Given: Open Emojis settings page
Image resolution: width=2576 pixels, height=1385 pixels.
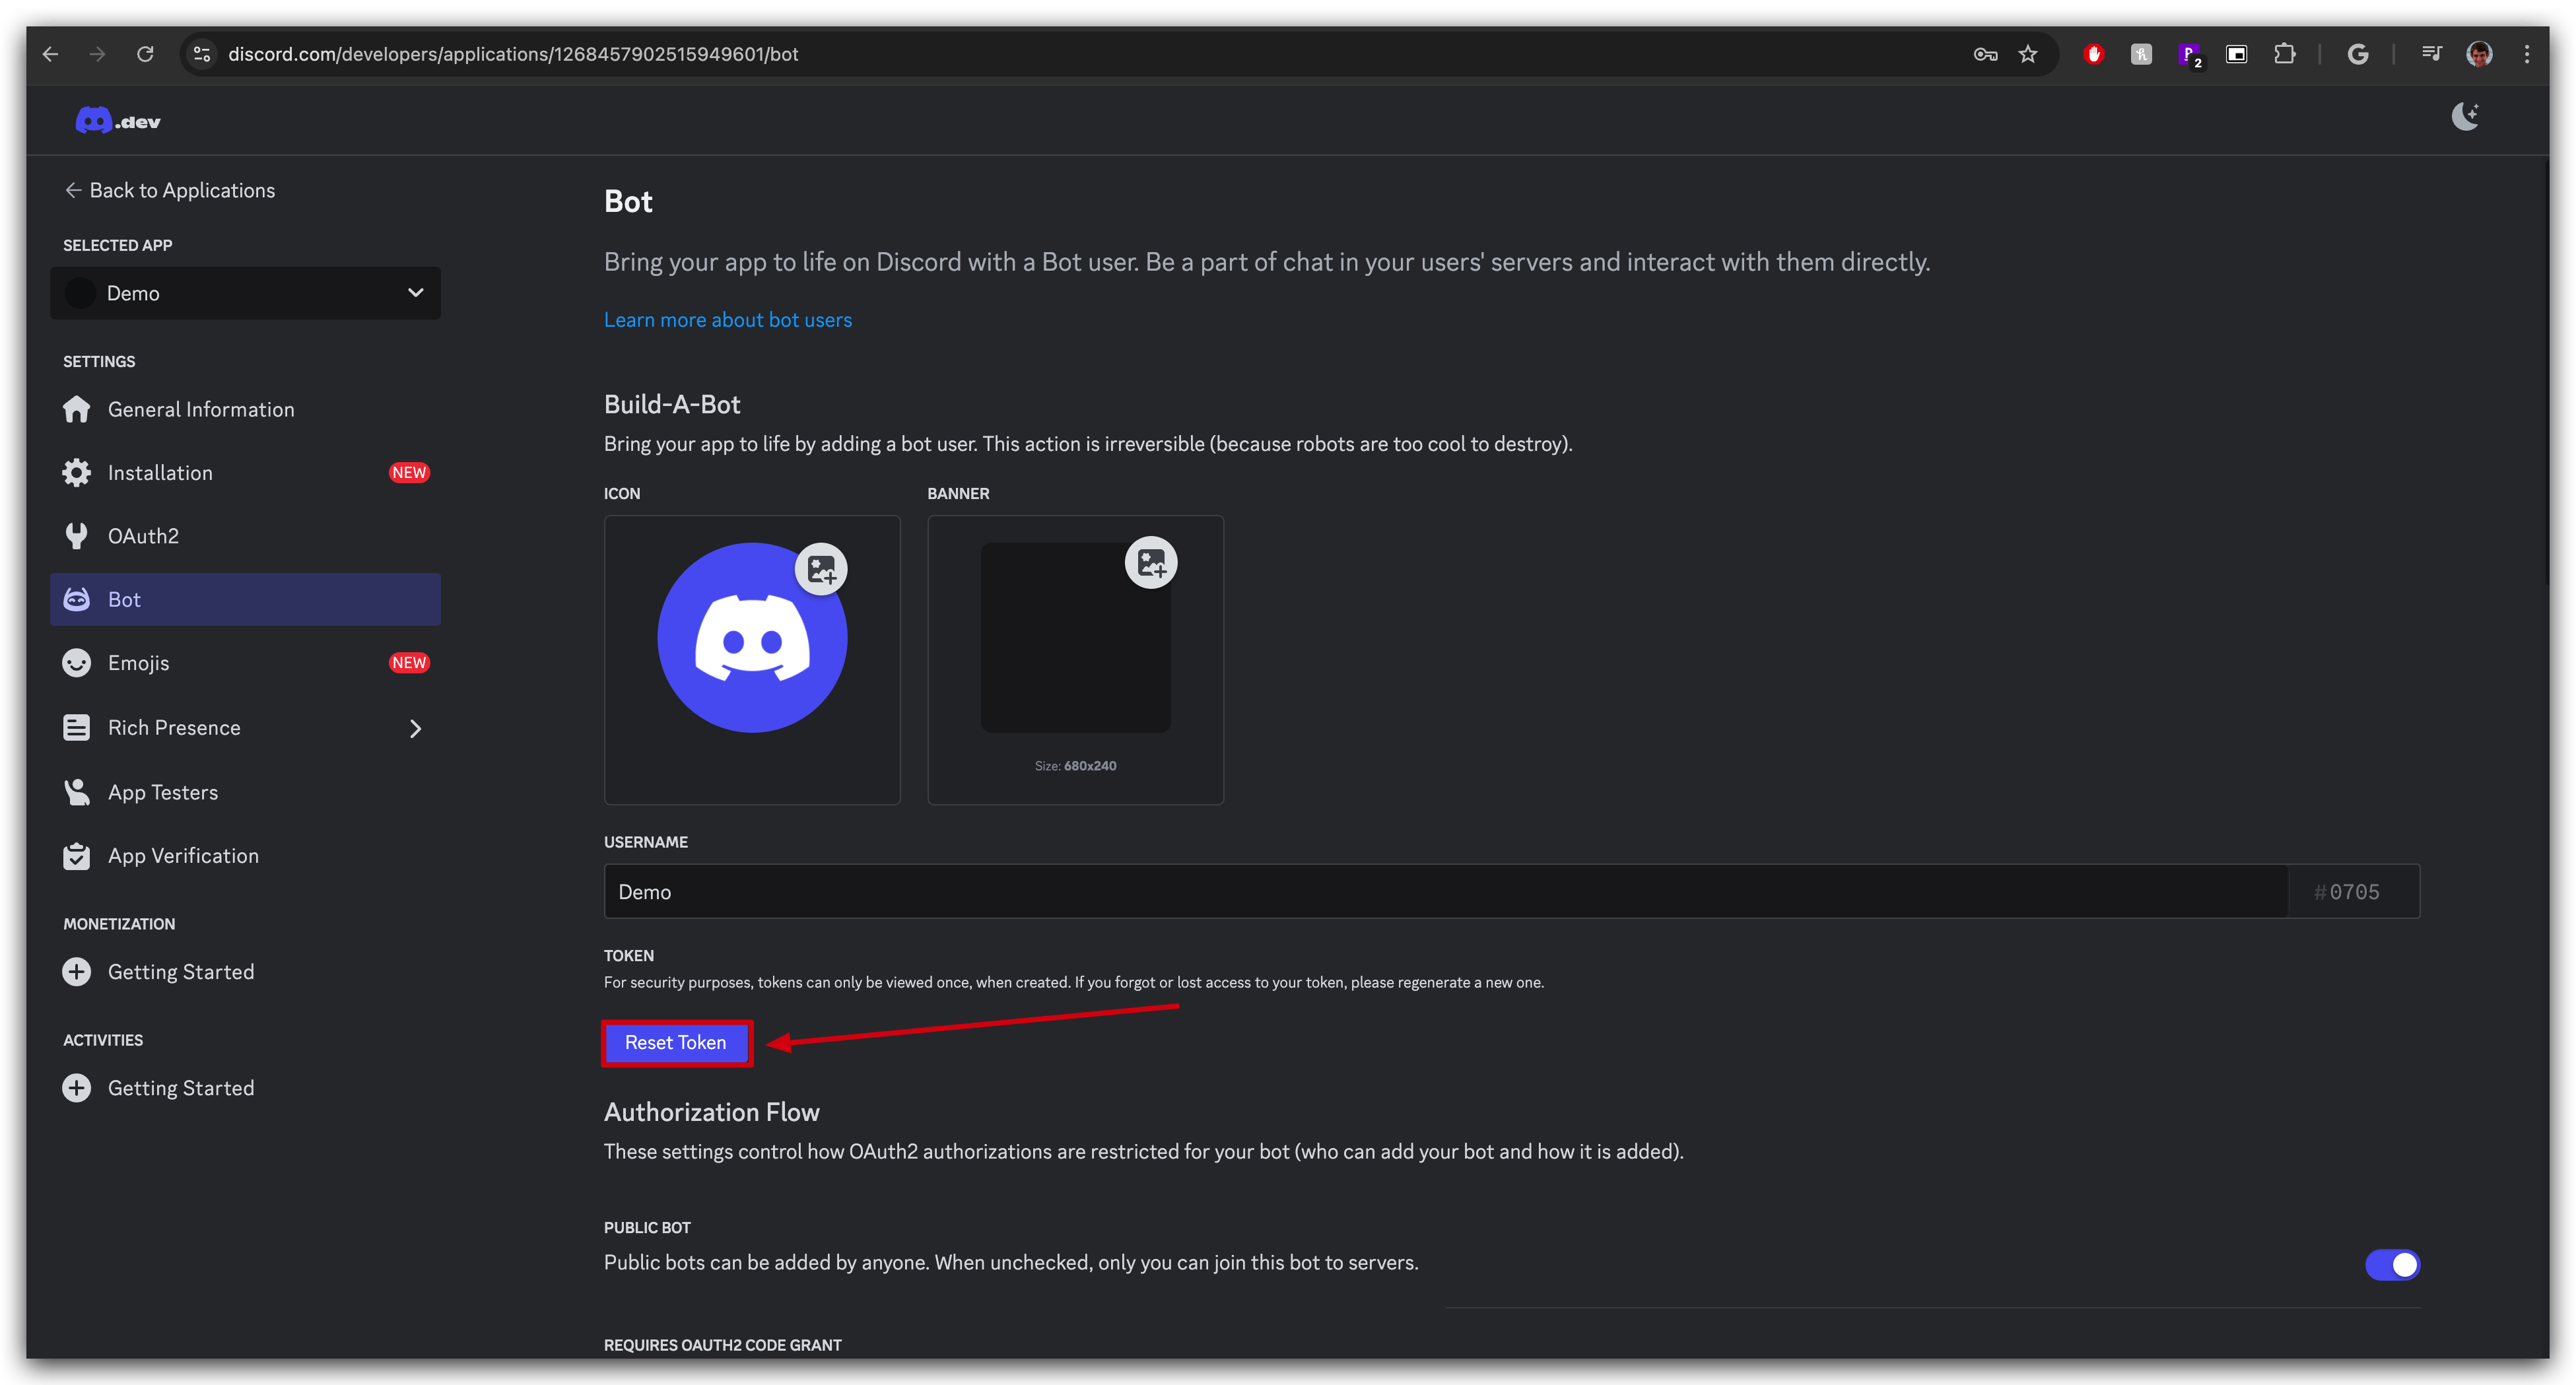Looking at the screenshot, I should tap(245, 663).
